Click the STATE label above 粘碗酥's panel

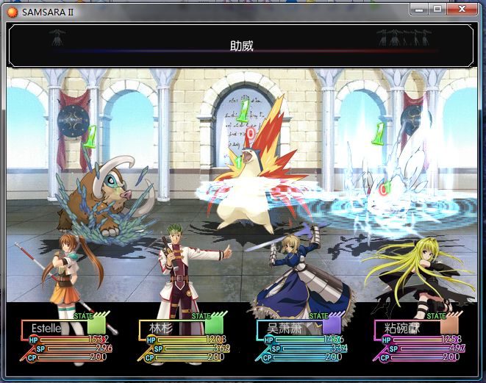coord(437,316)
